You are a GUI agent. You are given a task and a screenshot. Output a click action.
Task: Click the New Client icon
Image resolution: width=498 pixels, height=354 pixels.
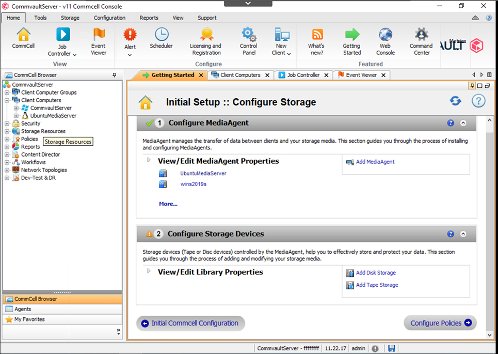[282, 34]
